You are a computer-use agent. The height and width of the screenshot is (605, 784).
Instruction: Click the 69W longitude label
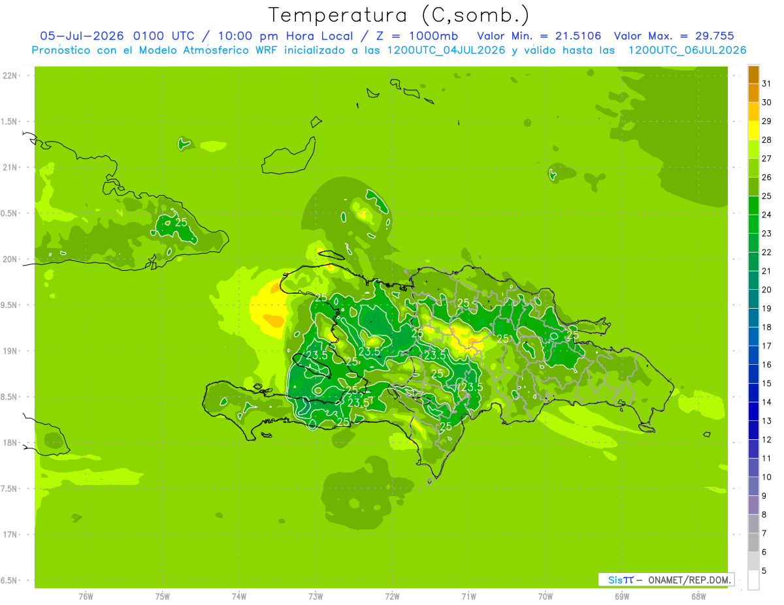(x=622, y=597)
